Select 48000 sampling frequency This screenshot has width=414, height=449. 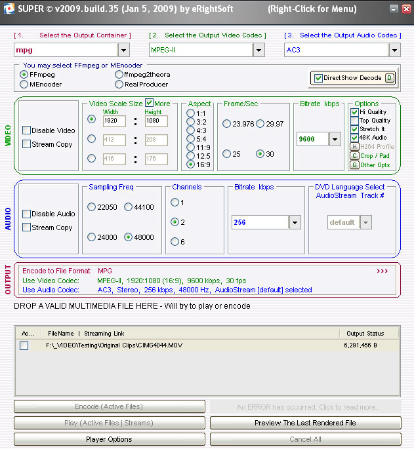point(128,237)
